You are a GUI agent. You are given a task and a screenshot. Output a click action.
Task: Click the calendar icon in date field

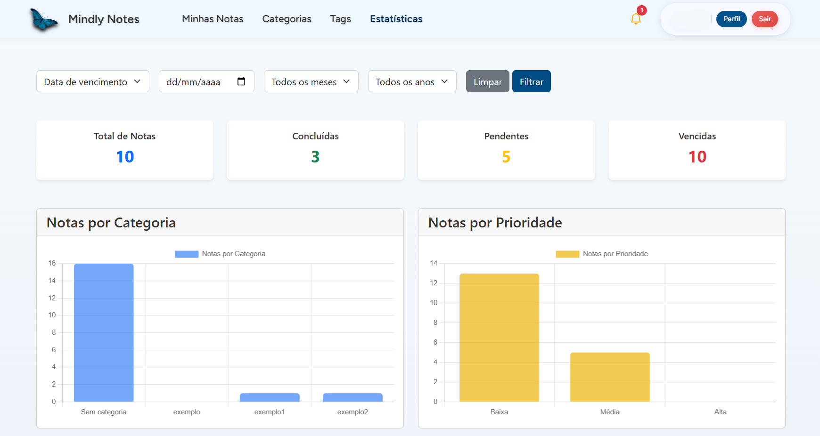click(241, 81)
